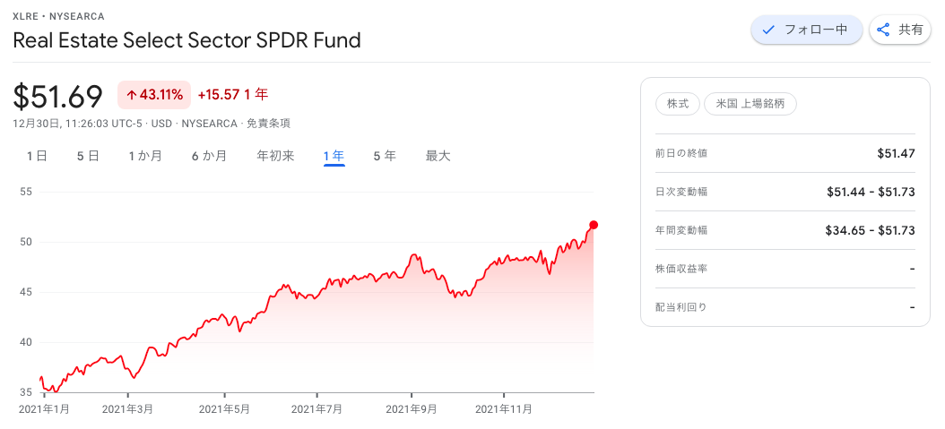This screenshot has height=429, width=945.
Task: Click the 年間変動幅 row label
Action: tap(681, 230)
